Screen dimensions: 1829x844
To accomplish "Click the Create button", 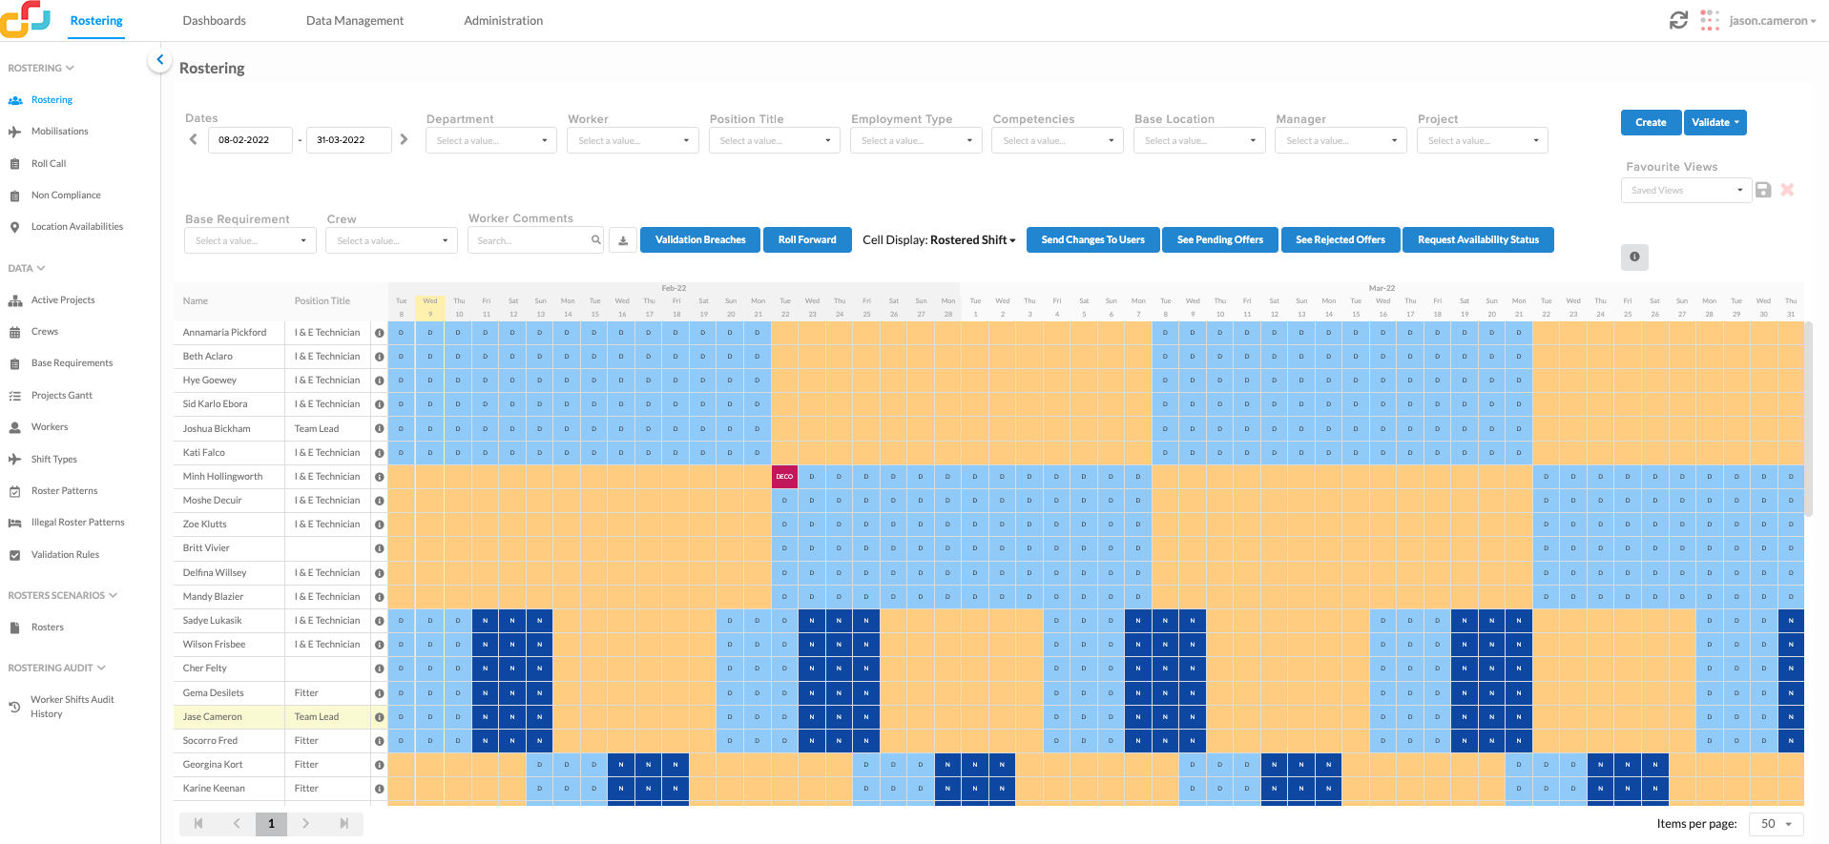I will [1651, 122].
